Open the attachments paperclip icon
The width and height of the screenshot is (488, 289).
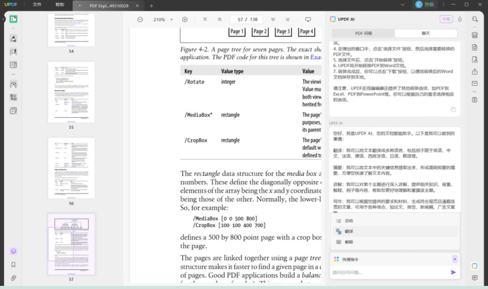coord(13,278)
